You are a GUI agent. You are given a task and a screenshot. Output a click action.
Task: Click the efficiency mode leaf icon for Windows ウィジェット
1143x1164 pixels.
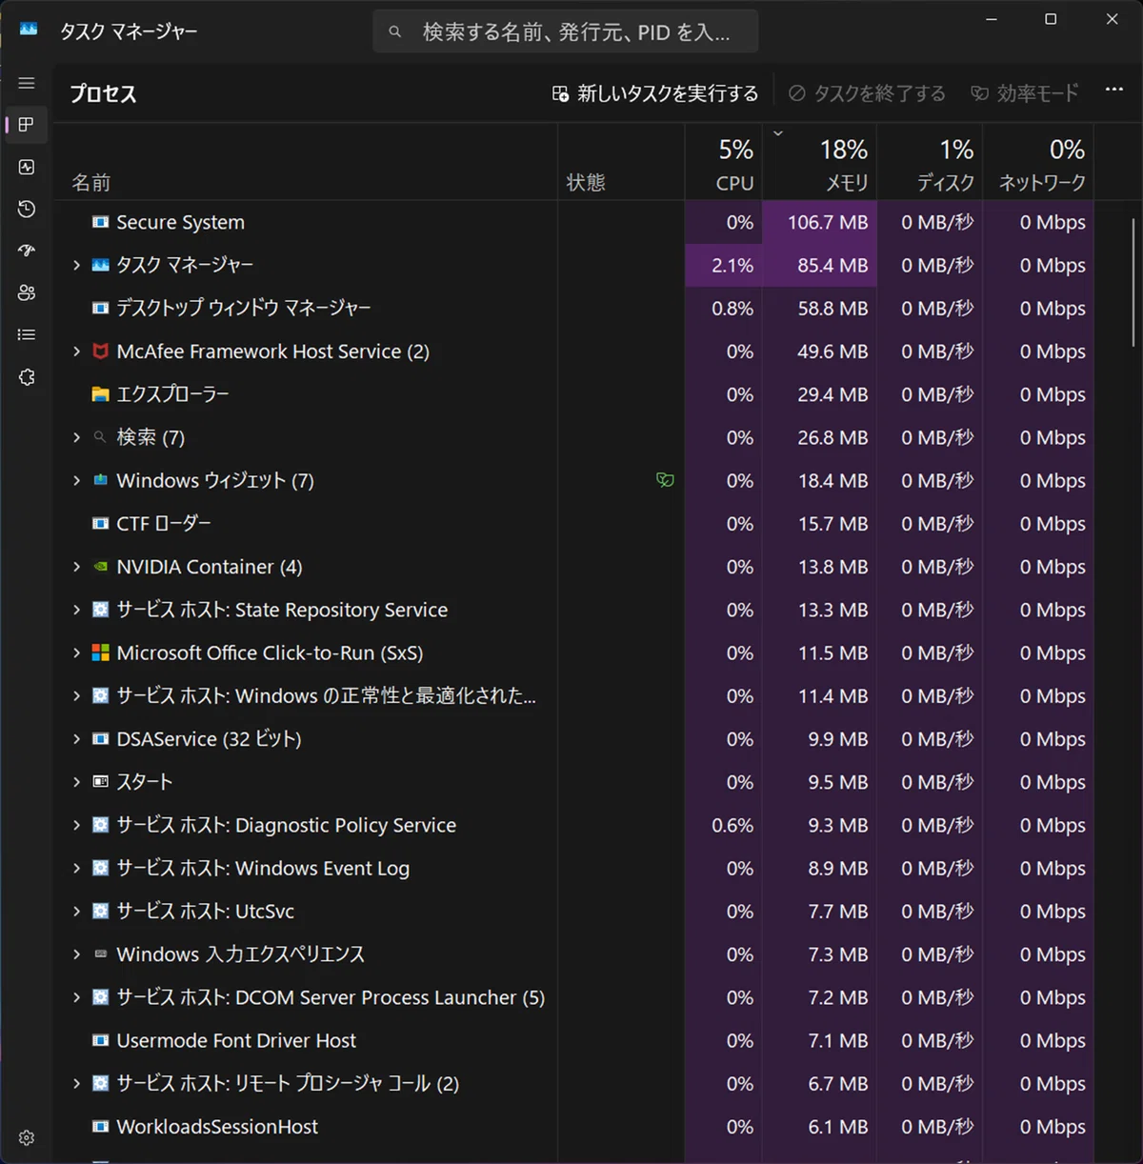665,480
